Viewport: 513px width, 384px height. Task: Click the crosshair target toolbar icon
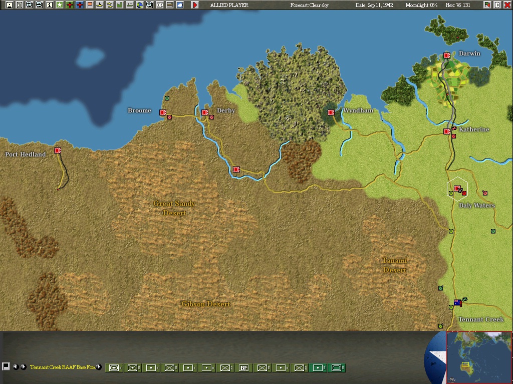pos(149,5)
